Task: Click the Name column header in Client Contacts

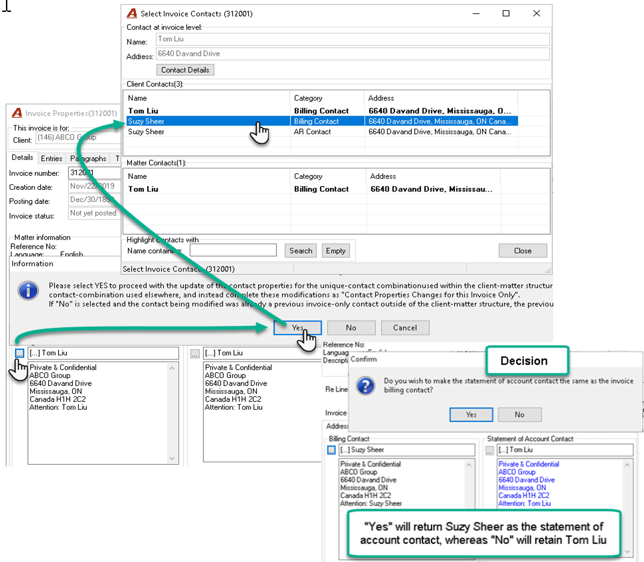Action: click(138, 98)
